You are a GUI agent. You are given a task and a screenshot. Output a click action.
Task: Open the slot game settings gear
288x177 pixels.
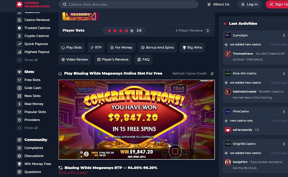[x=82, y=153]
